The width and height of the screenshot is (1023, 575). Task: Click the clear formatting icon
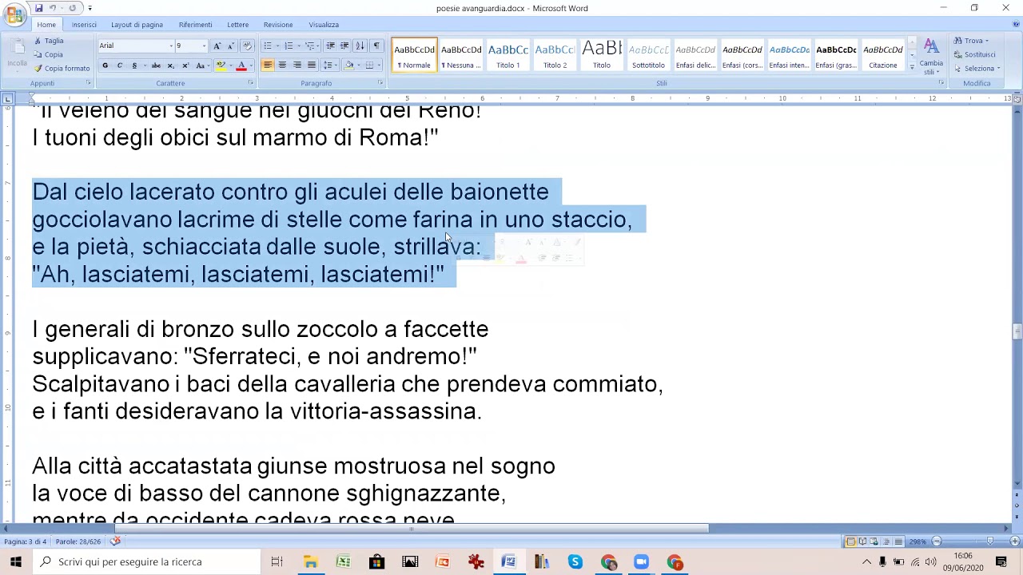coord(246,46)
